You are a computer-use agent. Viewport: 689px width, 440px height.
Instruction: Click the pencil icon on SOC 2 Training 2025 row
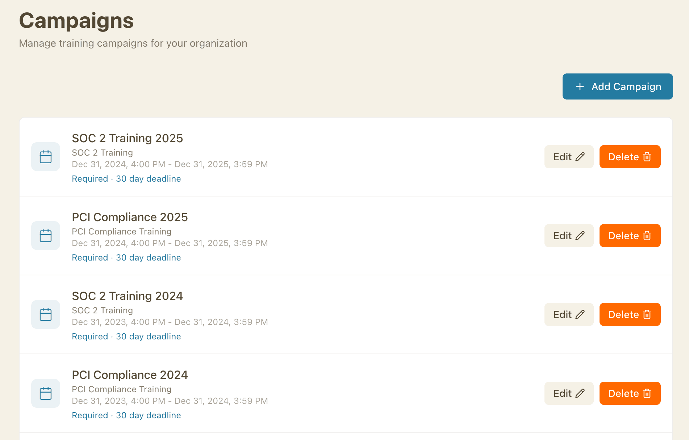pos(581,156)
